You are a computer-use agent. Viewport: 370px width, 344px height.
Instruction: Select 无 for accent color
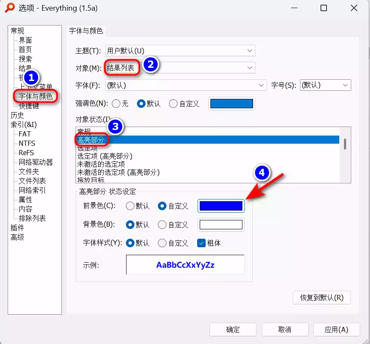point(116,103)
